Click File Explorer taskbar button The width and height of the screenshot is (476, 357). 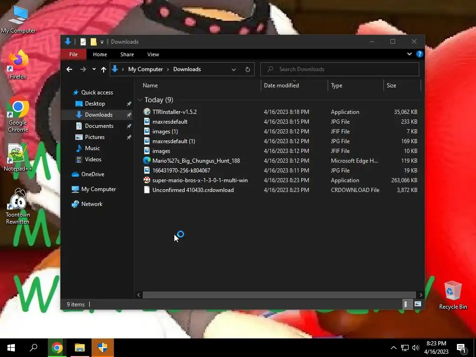[x=80, y=348]
